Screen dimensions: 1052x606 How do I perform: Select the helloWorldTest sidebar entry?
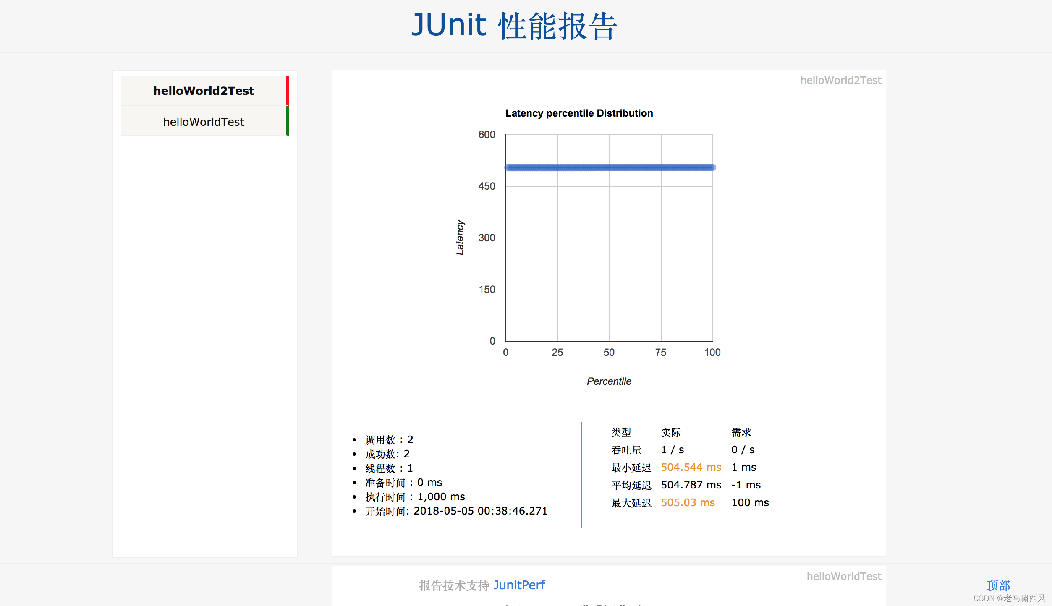tap(204, 121)
